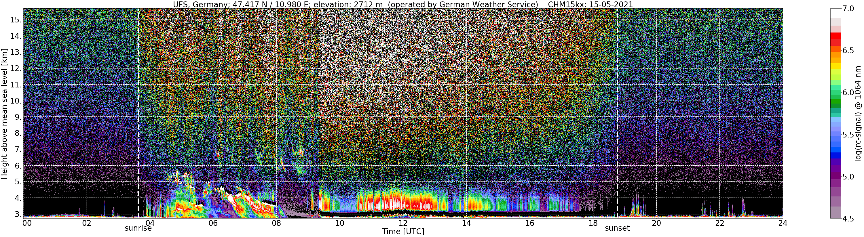Image resolution: width=864 pixels, height=237 pixels.
Task: Click the '8.' height tick label
Action: click(18, 133)
